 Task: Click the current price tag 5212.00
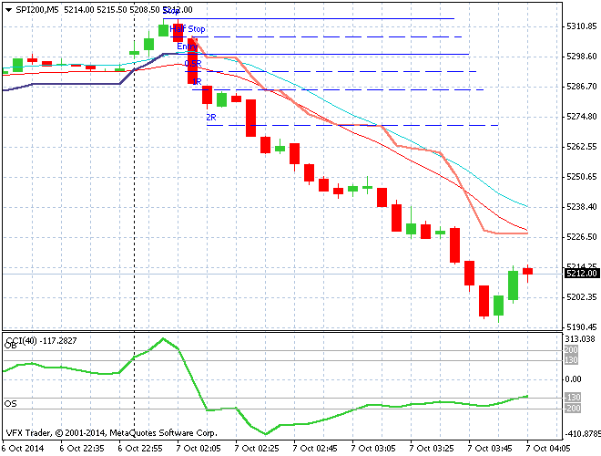click(581, 273)
